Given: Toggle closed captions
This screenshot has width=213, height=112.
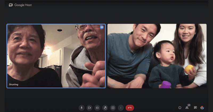Looking at the screenshot, I should tap(97, 108).
